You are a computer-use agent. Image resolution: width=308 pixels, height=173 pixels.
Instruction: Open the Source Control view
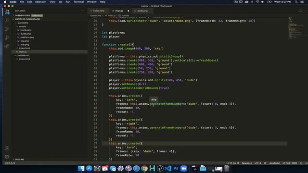[x=7, y=29]
